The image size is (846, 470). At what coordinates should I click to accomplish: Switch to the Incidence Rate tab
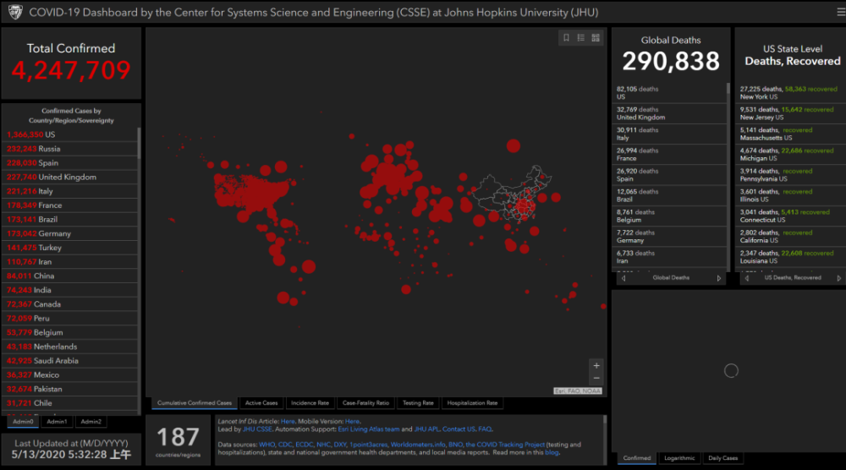pos(310,403)
